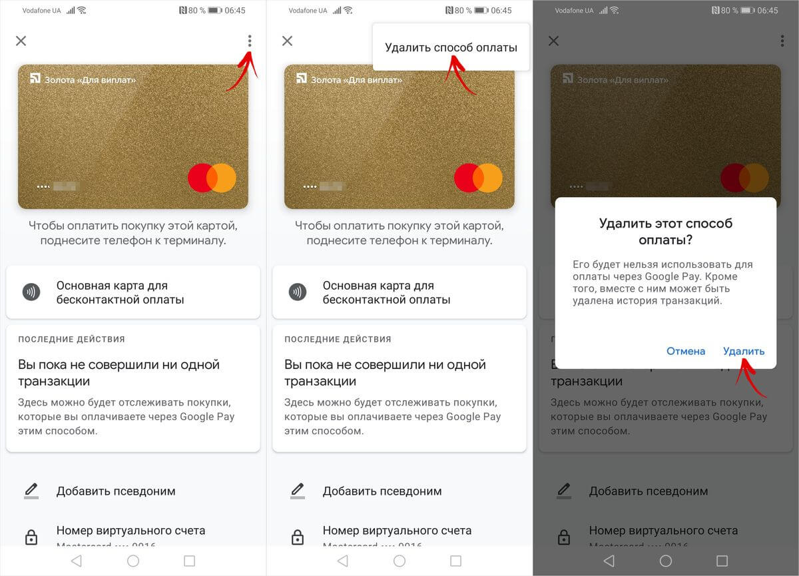
Task: Tap the contactless NFC icon on first screen
Action: tap(31, 292)
